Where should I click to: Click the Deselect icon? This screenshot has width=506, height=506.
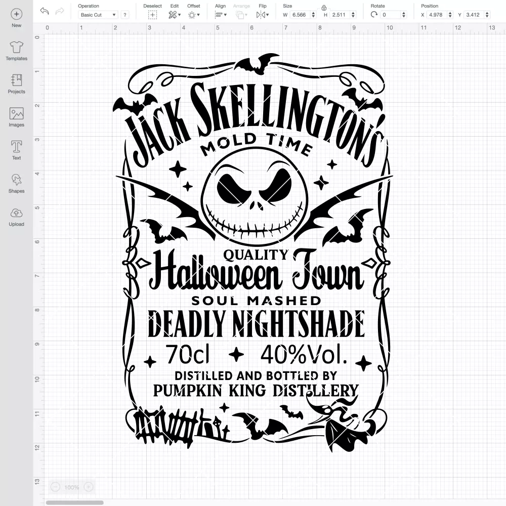(x=152, y=15)
